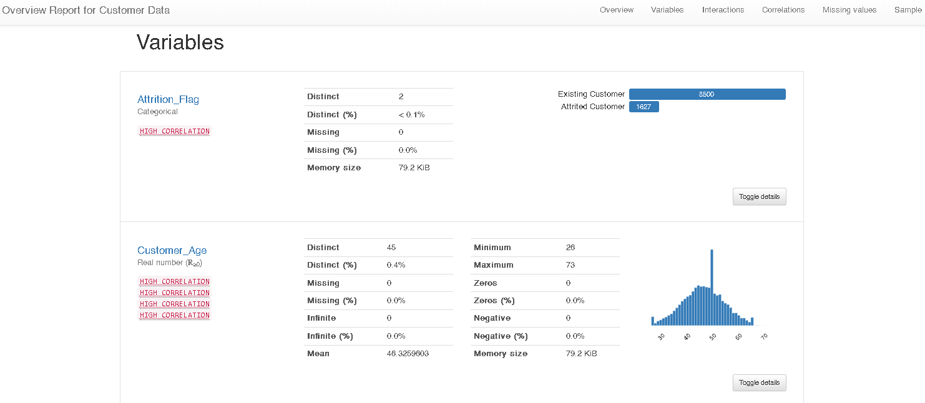Click the Overview Report for Customer Data title
The height and width of the screenshot is (403, 925).
pos(86,10)
